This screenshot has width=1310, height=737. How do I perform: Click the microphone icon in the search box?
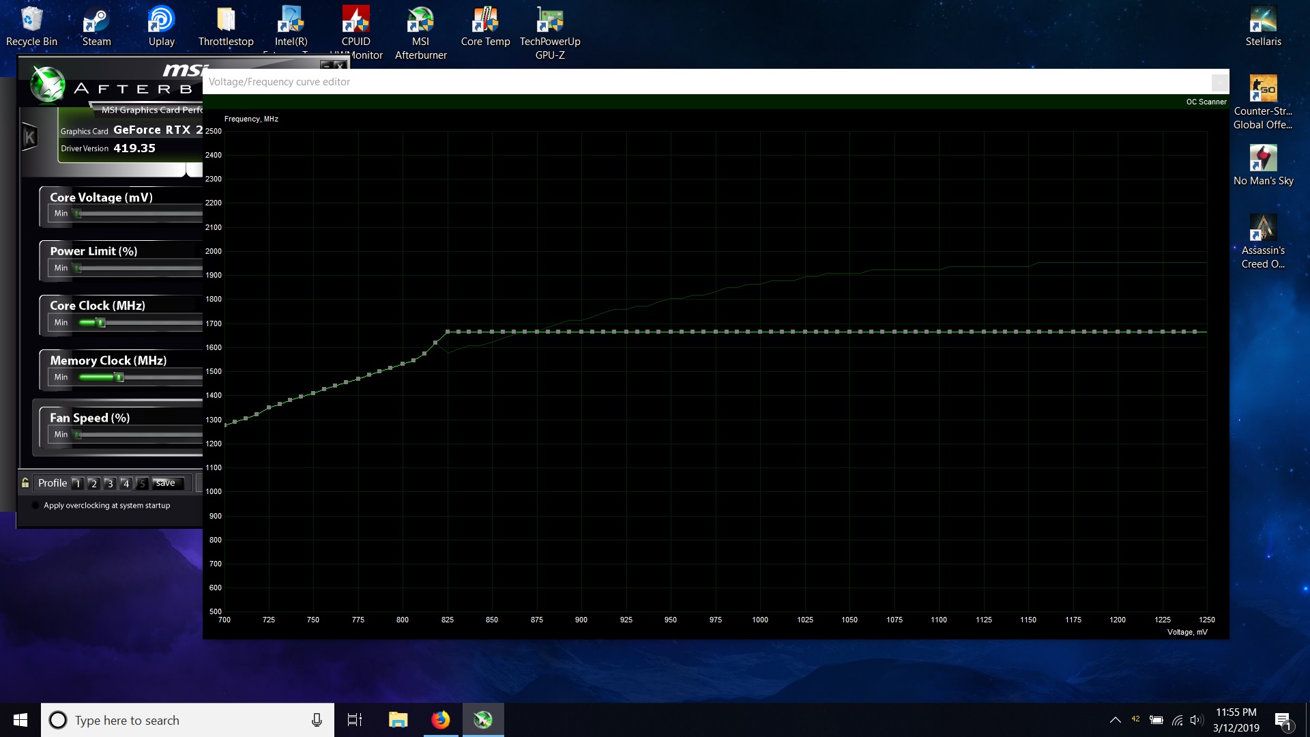317,720
